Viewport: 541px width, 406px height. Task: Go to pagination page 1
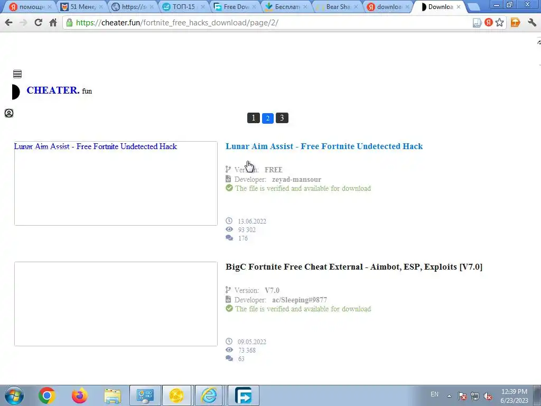pyautogui.click(x=253, y=118)
